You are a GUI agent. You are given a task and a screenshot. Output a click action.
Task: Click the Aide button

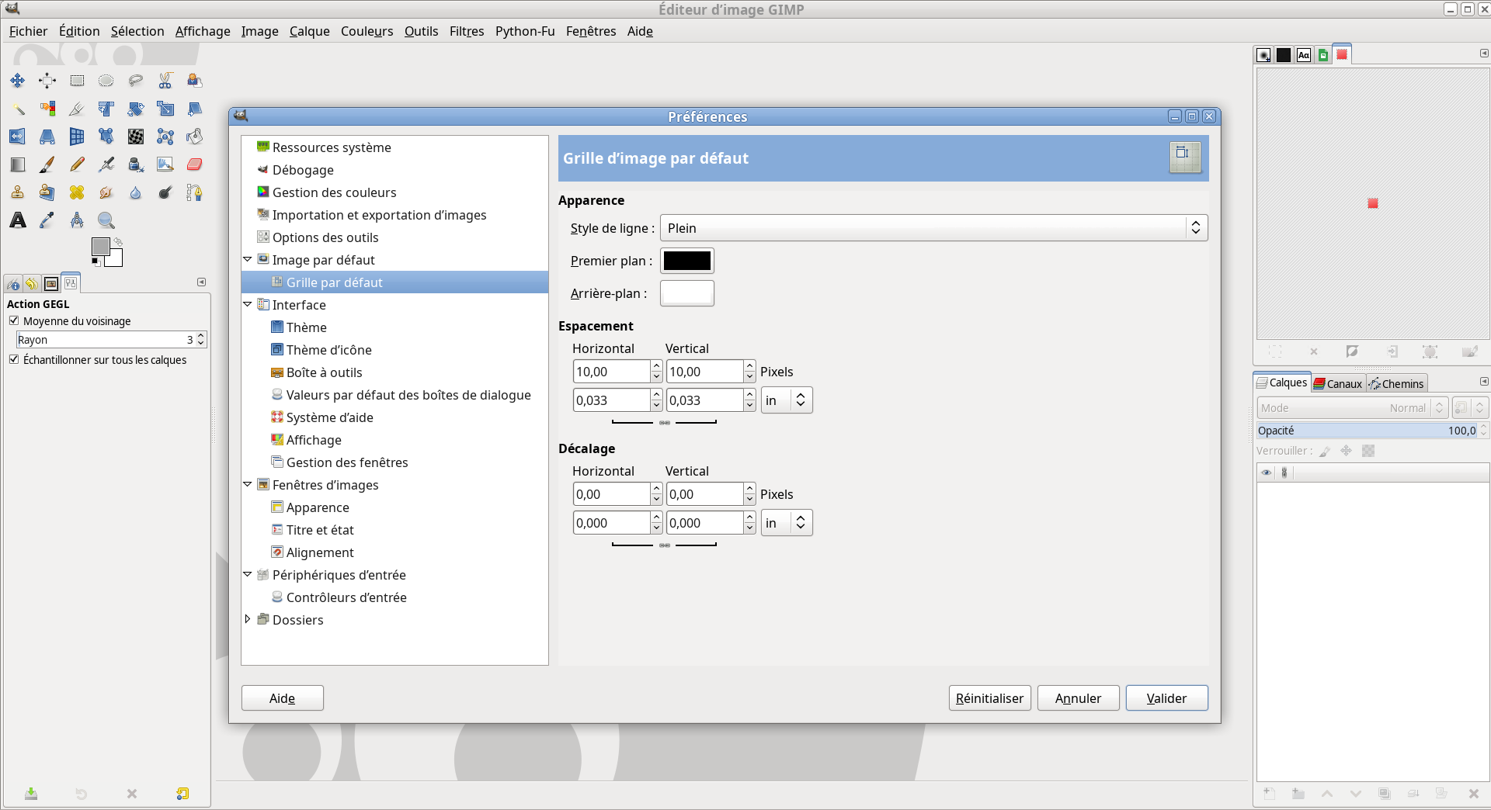coord(282,698)
